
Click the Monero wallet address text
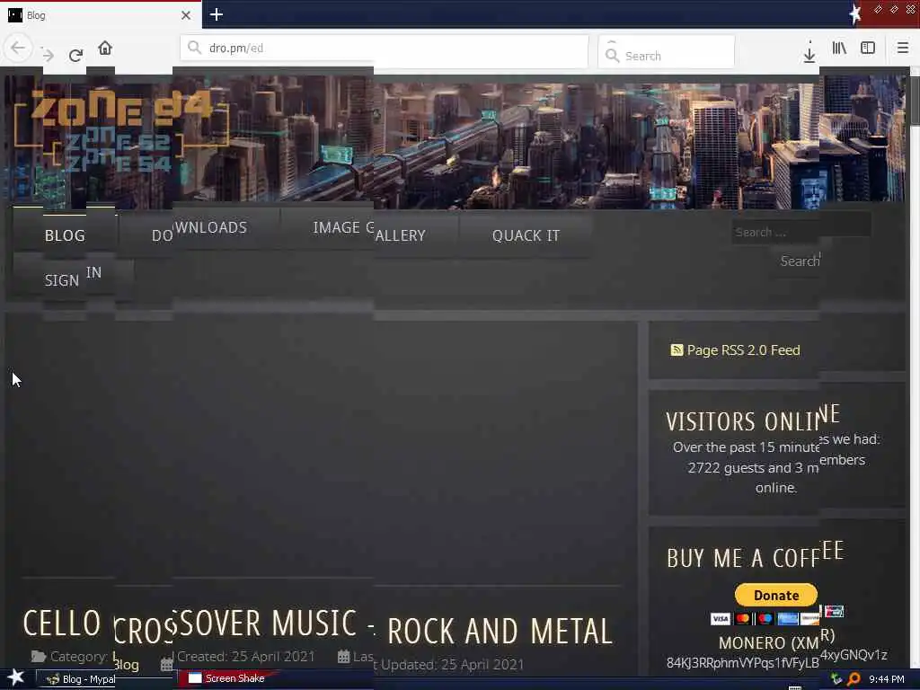[x=777, y=659]
